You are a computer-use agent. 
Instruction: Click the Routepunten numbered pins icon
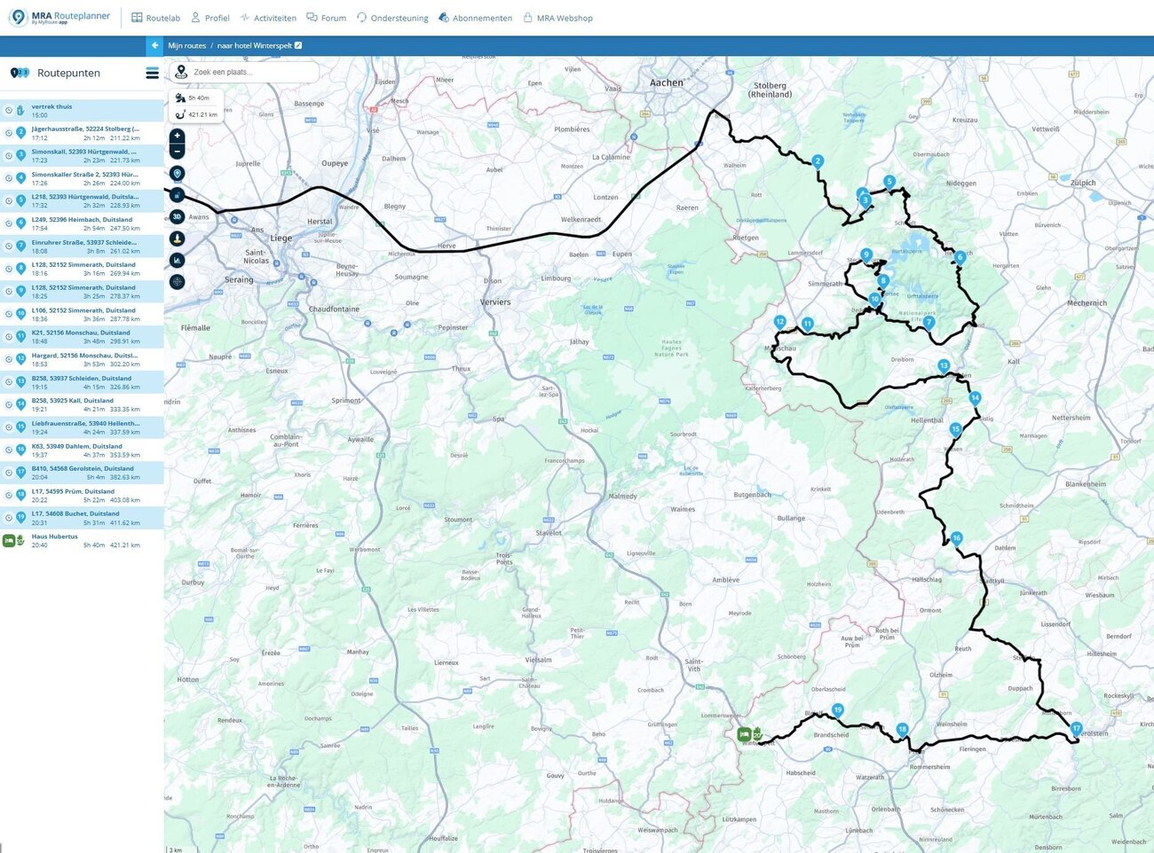[x=20, y=73]
